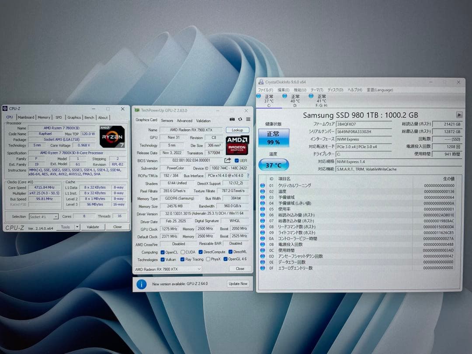Viewport: 472px width, 354px height.
Task: Open GPU-Z screenshot capture camera icon
Action: tap(232, 119)
